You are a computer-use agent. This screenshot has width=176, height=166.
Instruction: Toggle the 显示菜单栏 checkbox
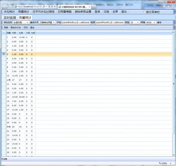point(144,12)
